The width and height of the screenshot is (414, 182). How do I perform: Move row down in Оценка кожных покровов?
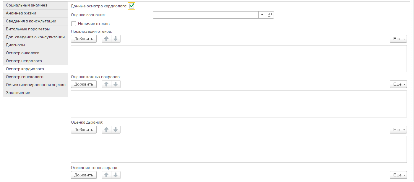[x=116, y=84]
